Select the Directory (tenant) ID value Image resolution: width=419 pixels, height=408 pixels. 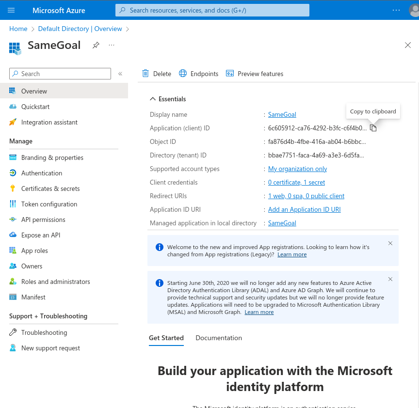pos(316,156)
